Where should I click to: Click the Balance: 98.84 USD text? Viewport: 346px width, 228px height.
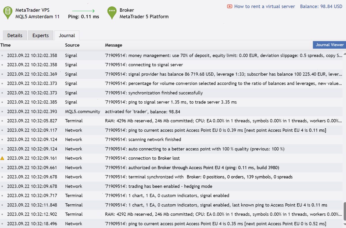(x=321, y=6)
